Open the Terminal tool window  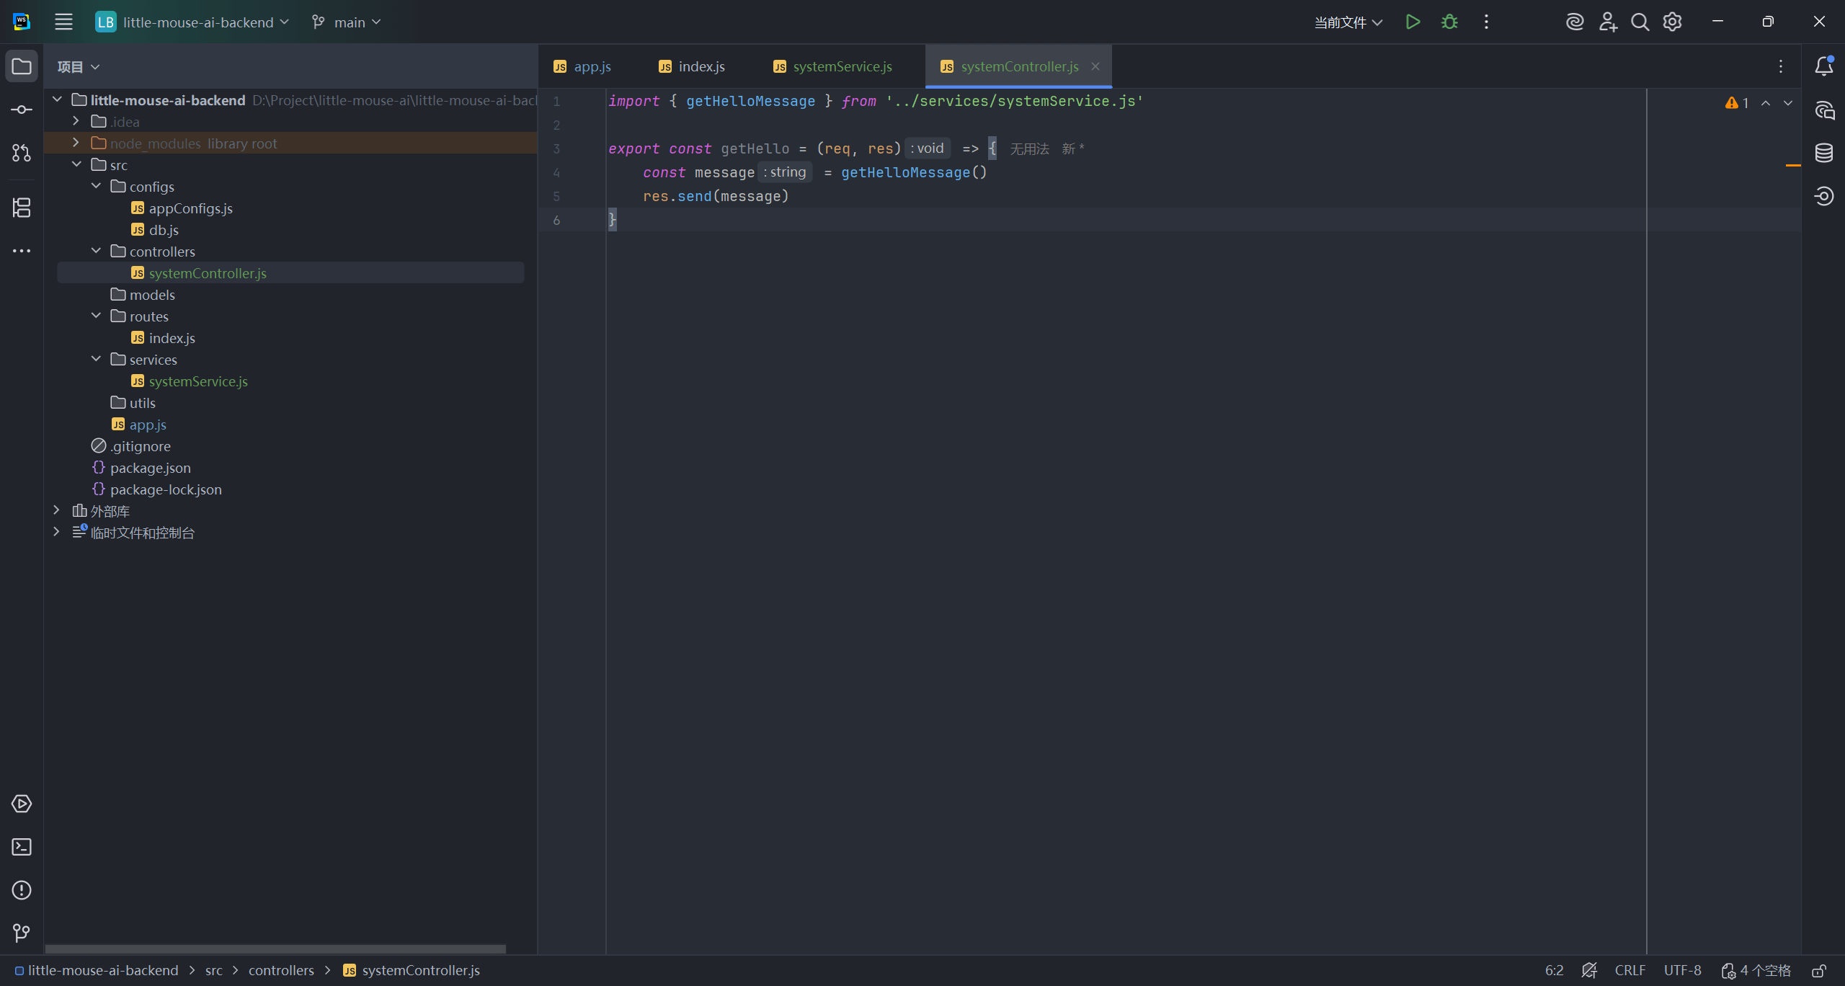[x=22, y=847]
